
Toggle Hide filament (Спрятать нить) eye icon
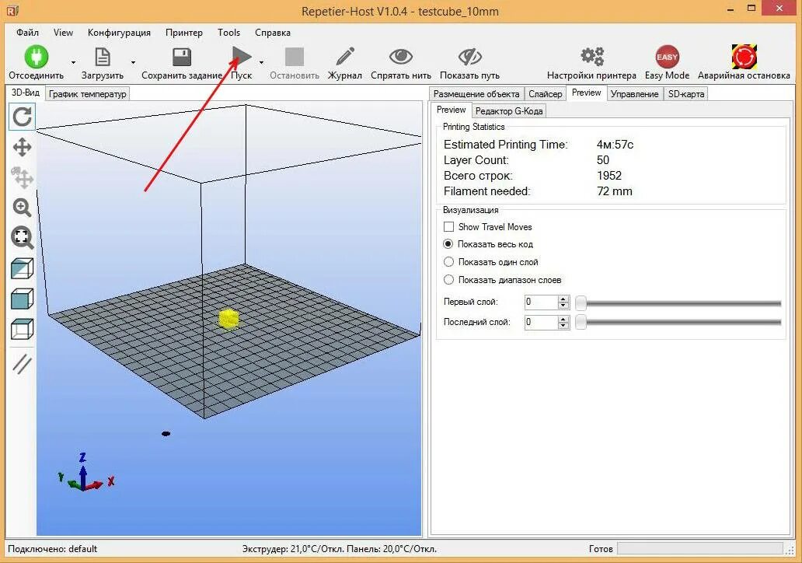click(x=401, y=57)
